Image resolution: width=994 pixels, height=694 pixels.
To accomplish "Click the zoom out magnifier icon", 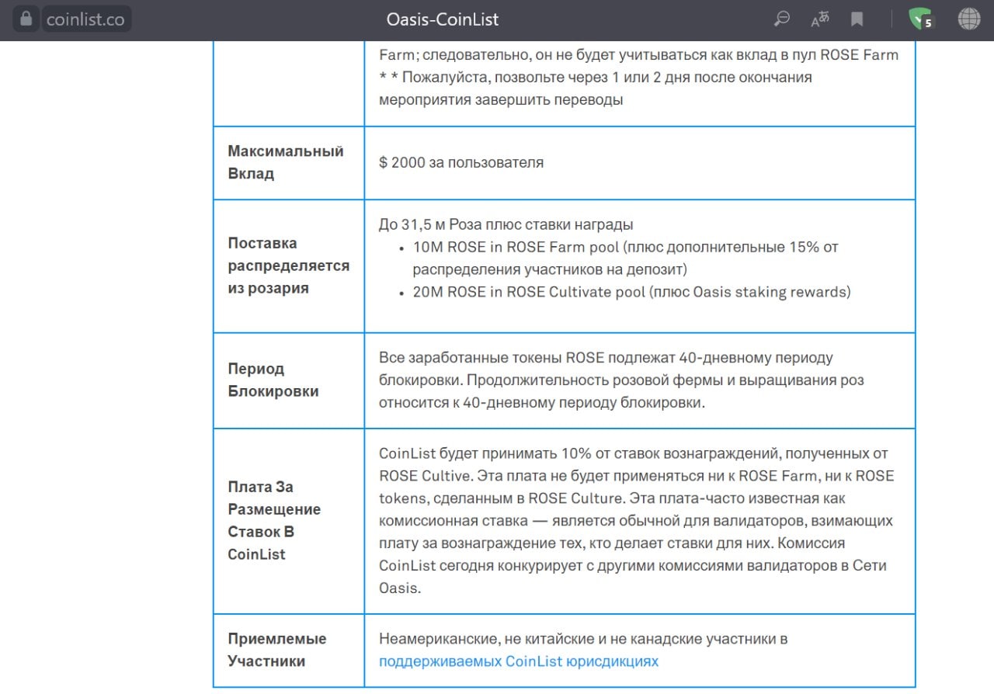I will coord(782,19).
